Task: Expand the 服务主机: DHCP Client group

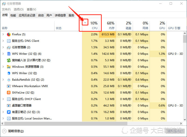Action: (3, 99)
